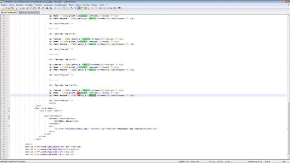Image resolution: width=290 pixels, height=163 pixels.
Task: Collapse the nav id menu fold
Action: pos(9,116)
